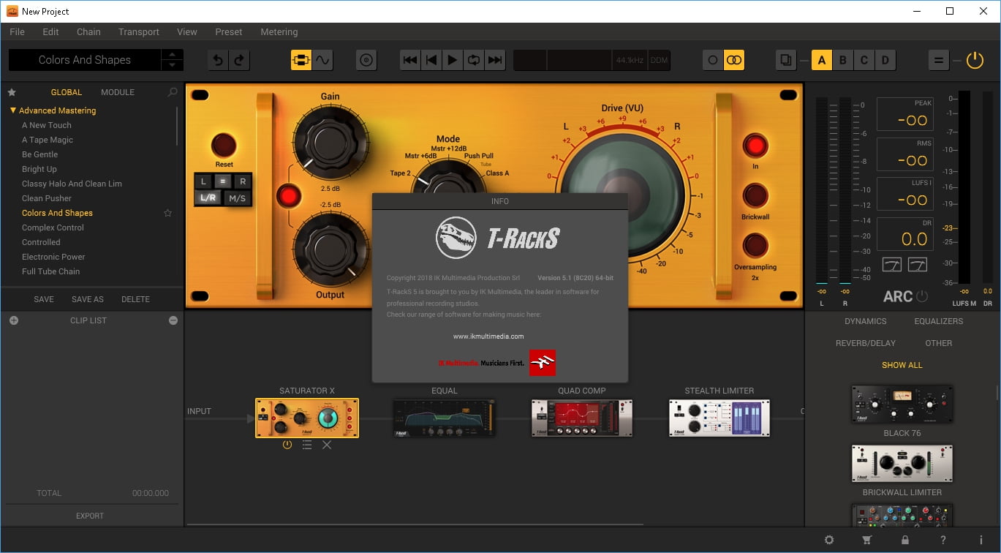Open Metering menu
This screenshot has height=553, width=1001.
279,32
